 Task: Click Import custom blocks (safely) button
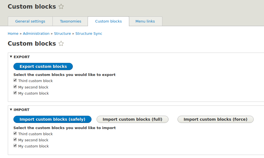52,119
